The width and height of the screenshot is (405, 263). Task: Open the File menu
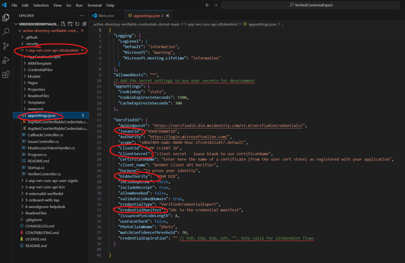pyautogui.click(x=15, y=5)
